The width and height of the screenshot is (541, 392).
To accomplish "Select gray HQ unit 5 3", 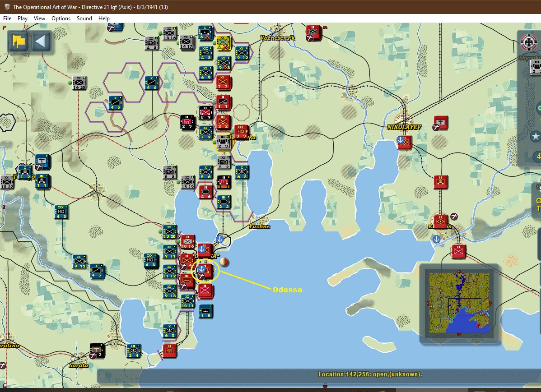I will click(169, 172).
